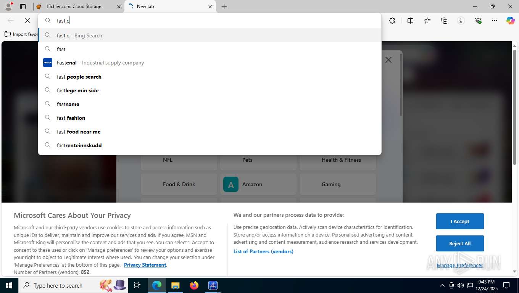Image resolution: width=519 pixels, height=293 pixels.
Task: Open the Collections icon
Action: [x=444, y=21]
